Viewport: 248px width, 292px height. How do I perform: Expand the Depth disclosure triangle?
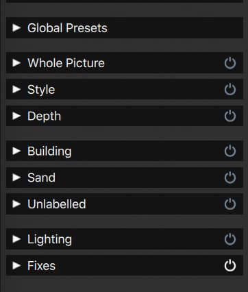(16, 116)
